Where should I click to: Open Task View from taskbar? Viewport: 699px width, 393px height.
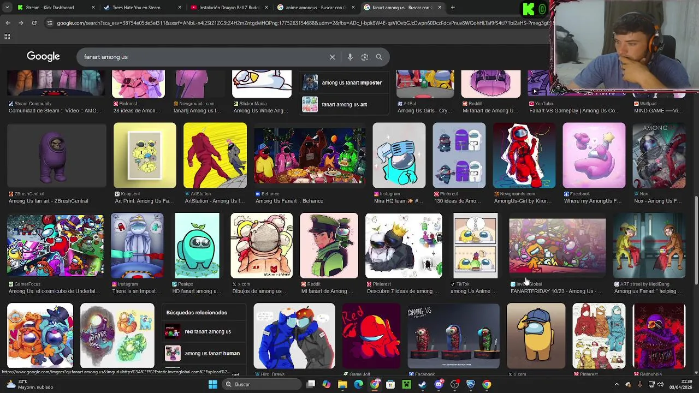coord(311,384)
